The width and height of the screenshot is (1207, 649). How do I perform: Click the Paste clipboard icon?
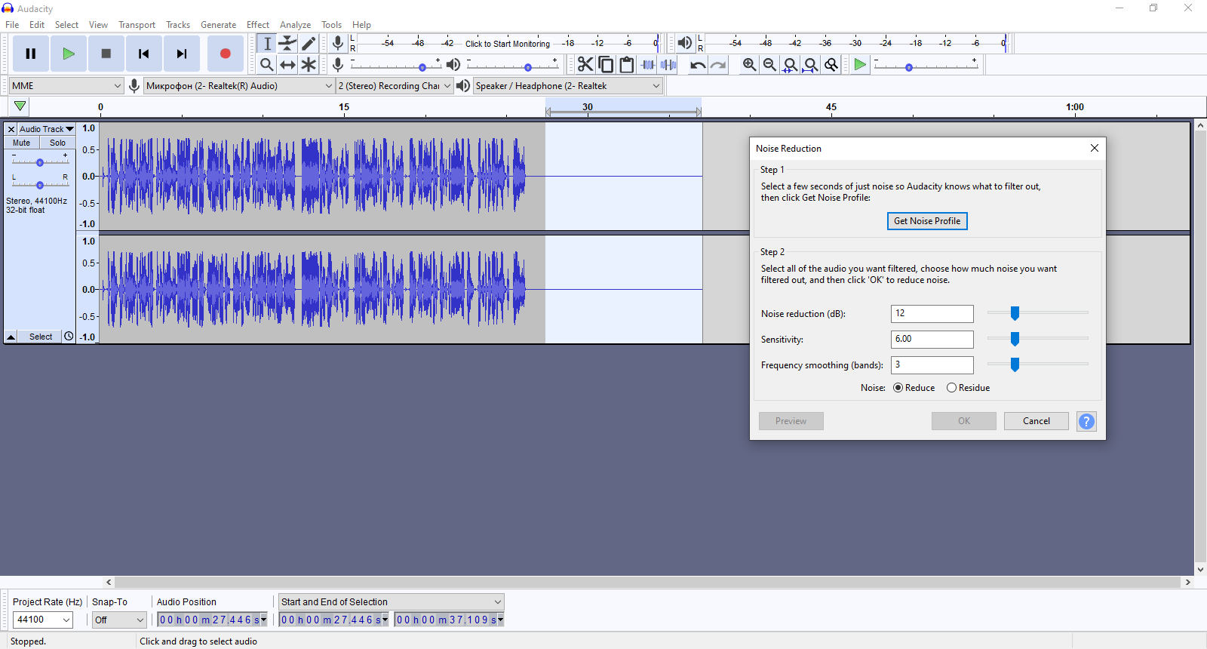coord(627,65)
